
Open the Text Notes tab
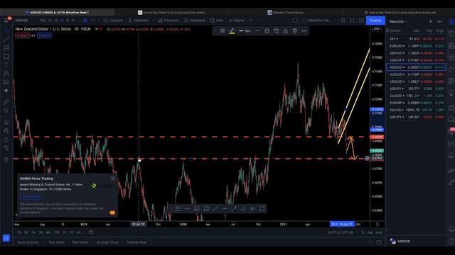57,242
